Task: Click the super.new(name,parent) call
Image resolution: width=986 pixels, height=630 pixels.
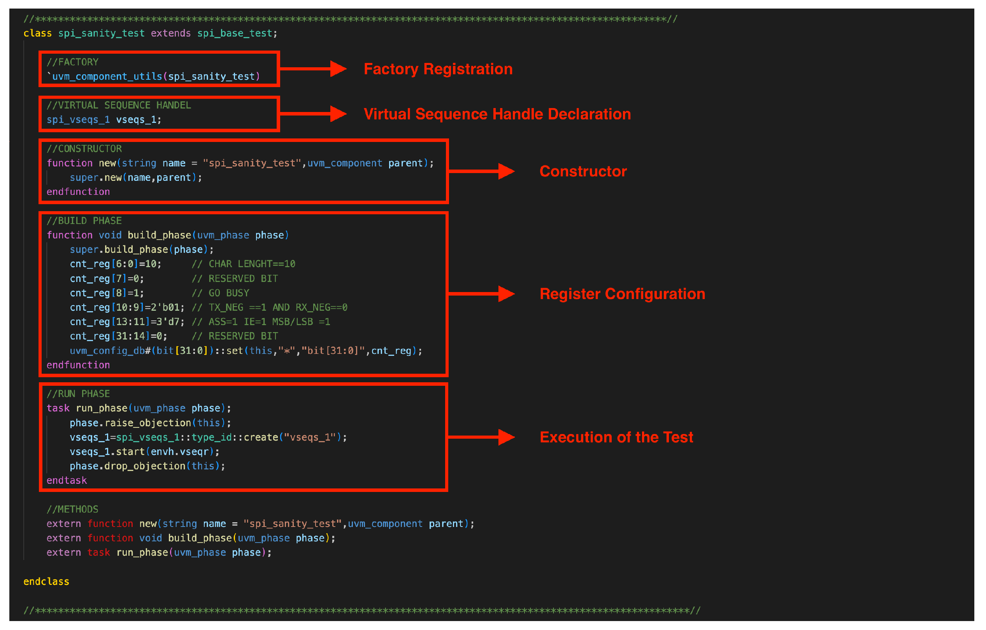Action: 135,177
